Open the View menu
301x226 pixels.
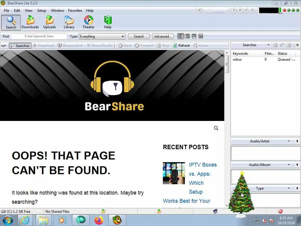[x=29, y=11]
